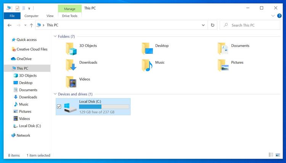Select Pictures in the sidebar tree
The height and width of the screenshot is (163, 286).
(x=22, y=111)
